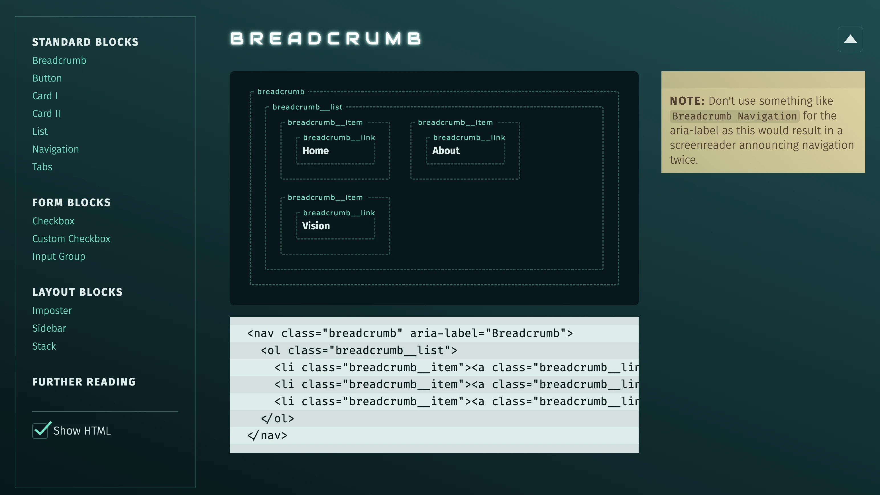The width and height of the screenshot is (880, 495).
Task: Click the About breadcrumb link in diagram
Action: 445,151
